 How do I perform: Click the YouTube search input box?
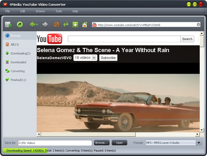[124, 39]
